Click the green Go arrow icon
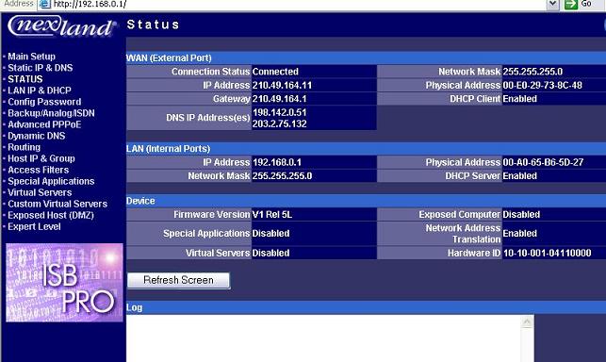 [571, 5]
